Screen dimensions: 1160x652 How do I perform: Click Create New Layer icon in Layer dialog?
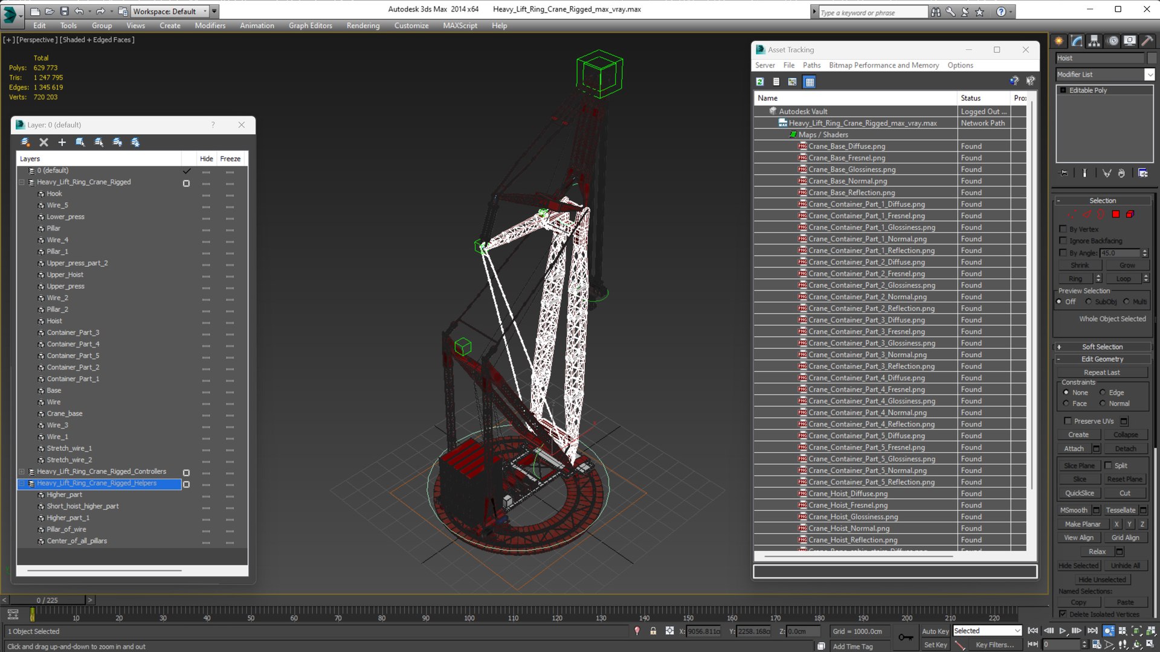click(x=25, y=142)
